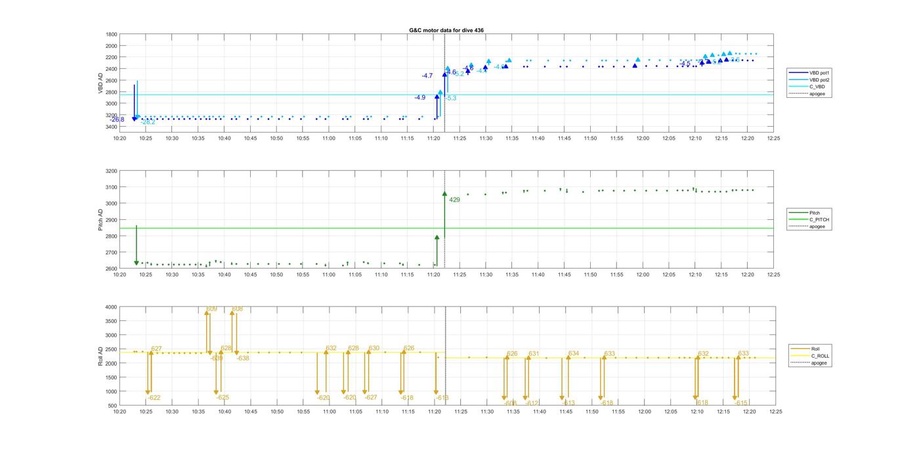919x455 pixels.
Task: Click '10:20' time tick under VBD plot
Action: pos(119,138)
